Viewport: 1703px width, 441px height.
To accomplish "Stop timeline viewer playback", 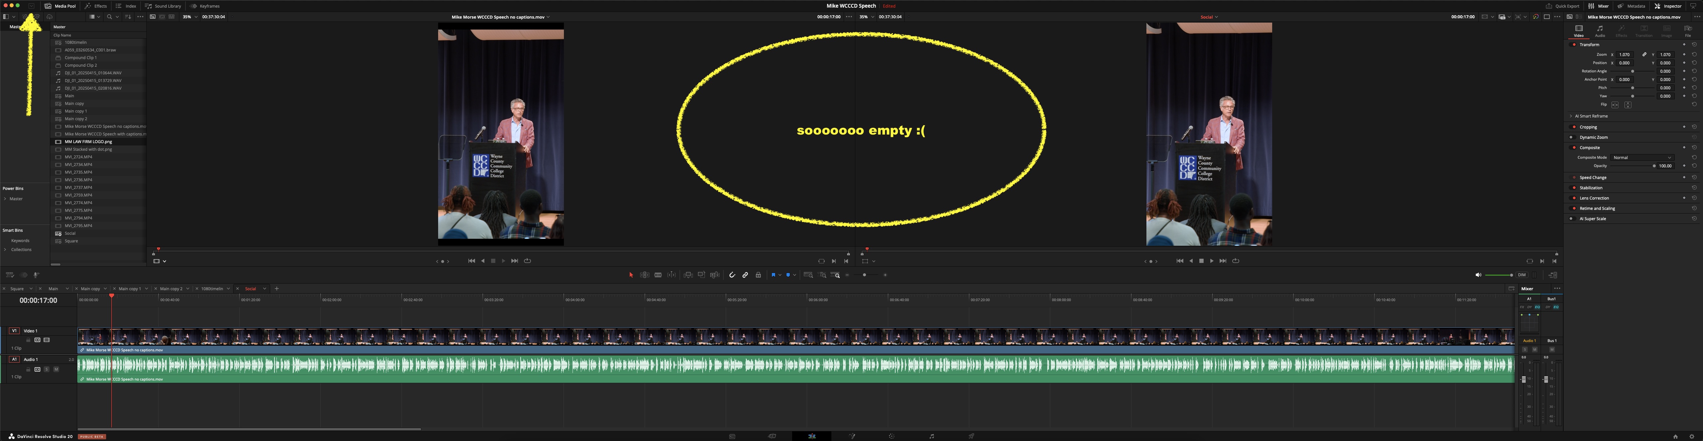I will [x=1201, y=261].
